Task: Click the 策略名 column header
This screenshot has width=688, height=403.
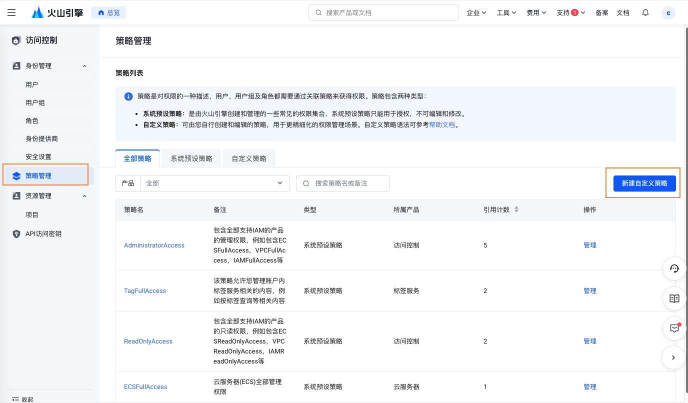Action: (x=134, y=210)
